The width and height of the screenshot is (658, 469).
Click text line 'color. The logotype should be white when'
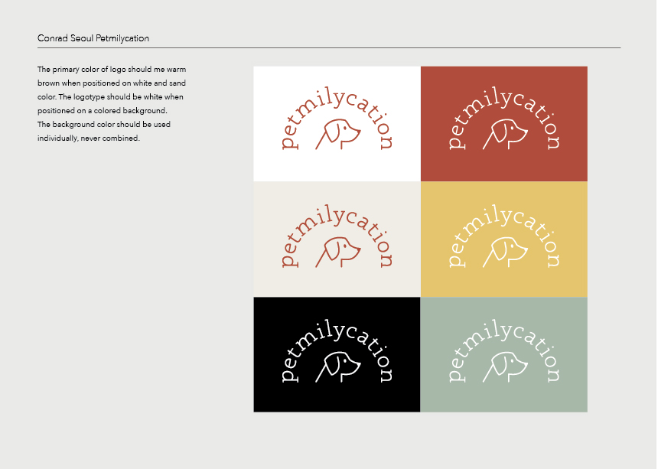pos(110,97)
